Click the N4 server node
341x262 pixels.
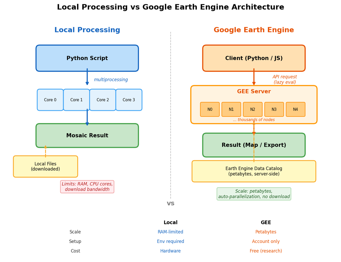(296, 109)
